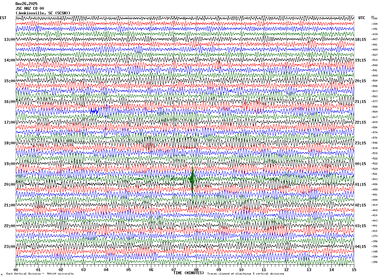379x278 pixels.
Task: Select the 13:00 EST hour label
Action: point(9,40)
